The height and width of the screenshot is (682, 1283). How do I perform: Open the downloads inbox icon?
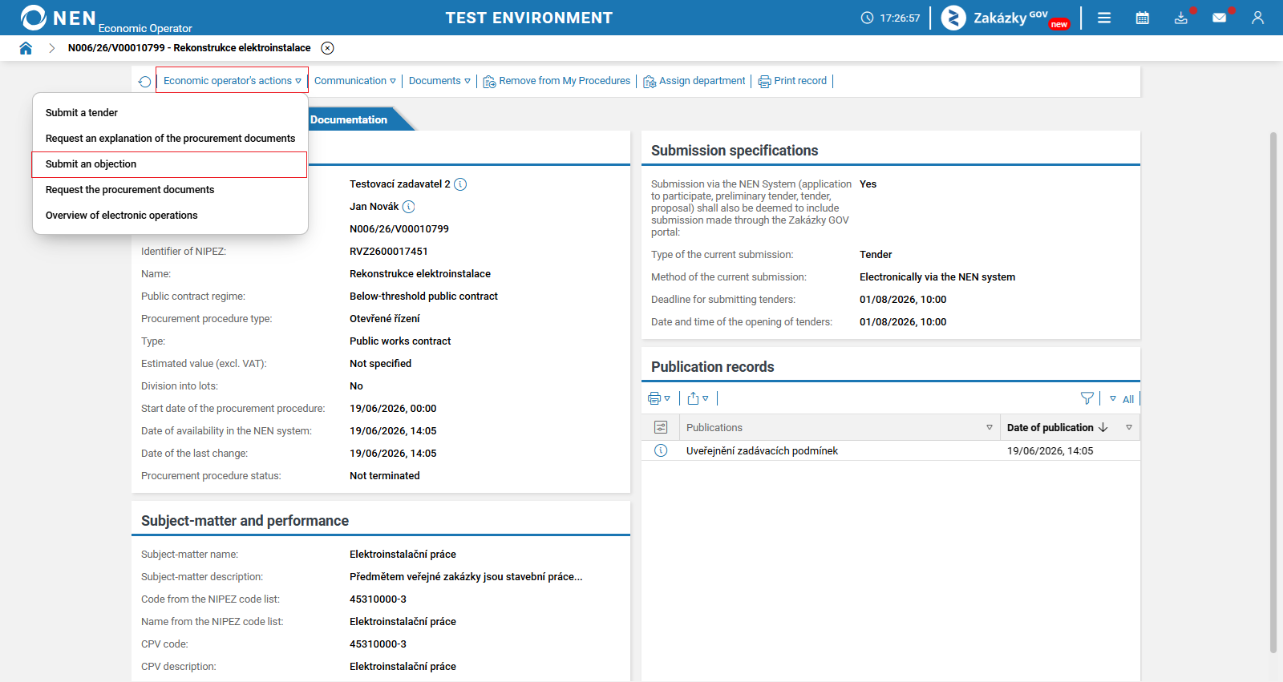pos(1181,18)
